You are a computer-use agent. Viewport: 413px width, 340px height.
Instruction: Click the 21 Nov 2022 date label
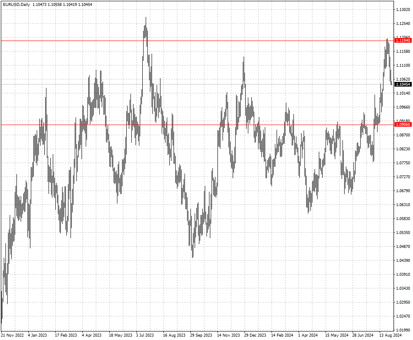tap(12, 335)
